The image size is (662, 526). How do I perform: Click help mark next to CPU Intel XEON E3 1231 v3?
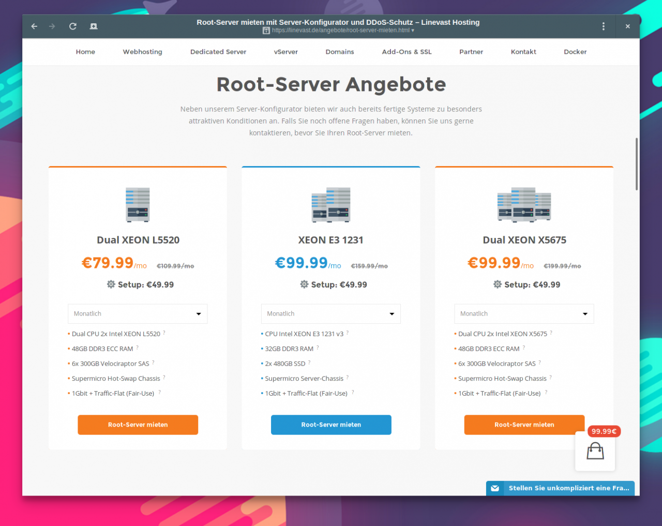point(348,333)
